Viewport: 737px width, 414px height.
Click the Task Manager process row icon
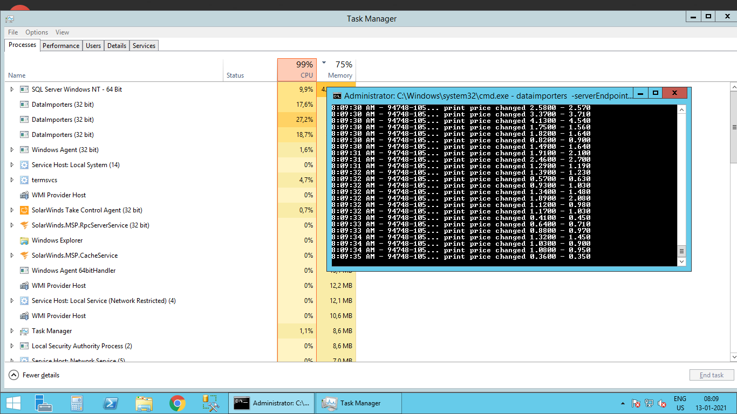point(24,331)
